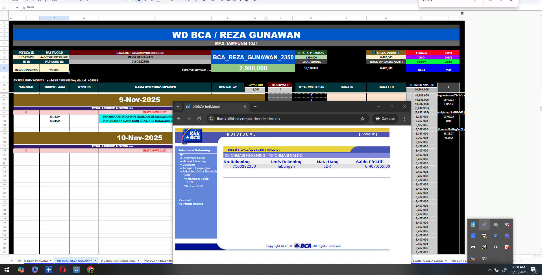Open the all sheets list menu
Image resolution: width=542 pixels, height=275 pixels.
(x=19, y=261)
